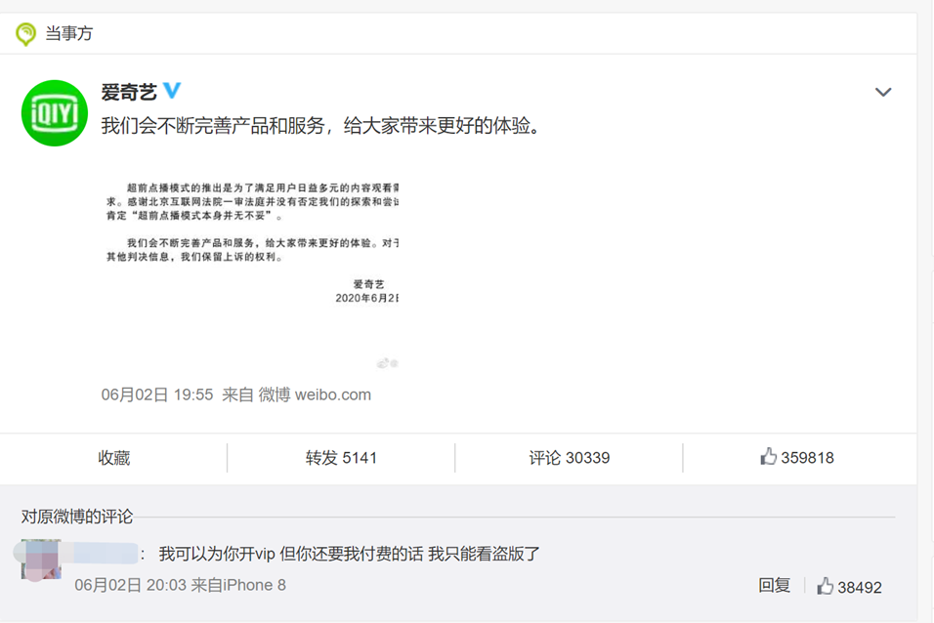Click the post timestamp 06月02日 19:55
Screen dimensions: 934x623
pos(156,395)
